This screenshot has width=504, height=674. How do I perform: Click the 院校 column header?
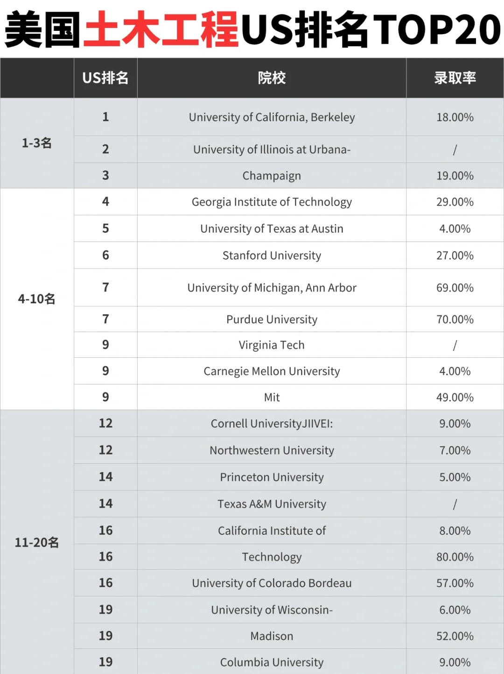(x=272, y=78)
